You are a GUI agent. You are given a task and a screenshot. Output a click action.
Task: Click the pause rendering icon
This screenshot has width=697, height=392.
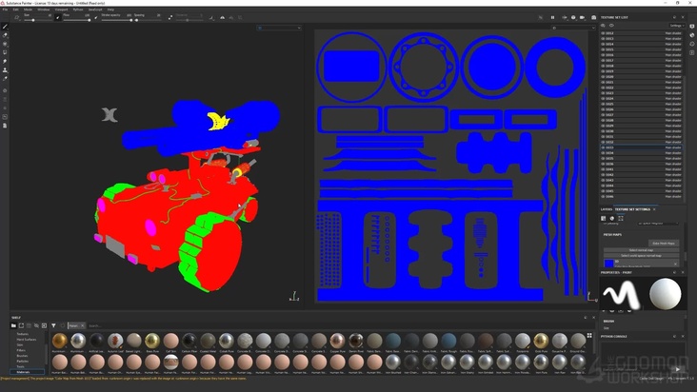[552, 17]
